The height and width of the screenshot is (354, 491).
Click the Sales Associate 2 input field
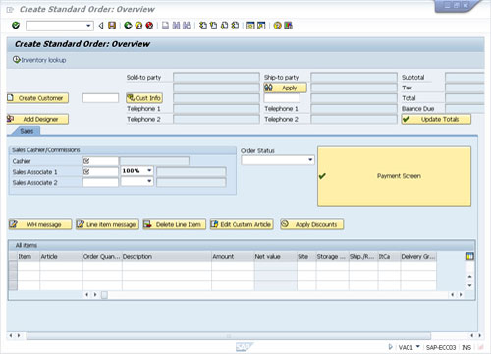tap(100, 183)
